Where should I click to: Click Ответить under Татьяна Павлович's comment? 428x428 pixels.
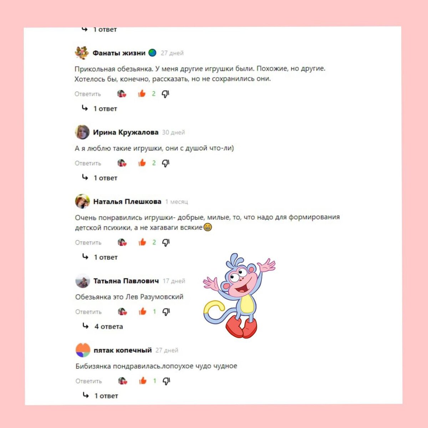coord(88,312)
